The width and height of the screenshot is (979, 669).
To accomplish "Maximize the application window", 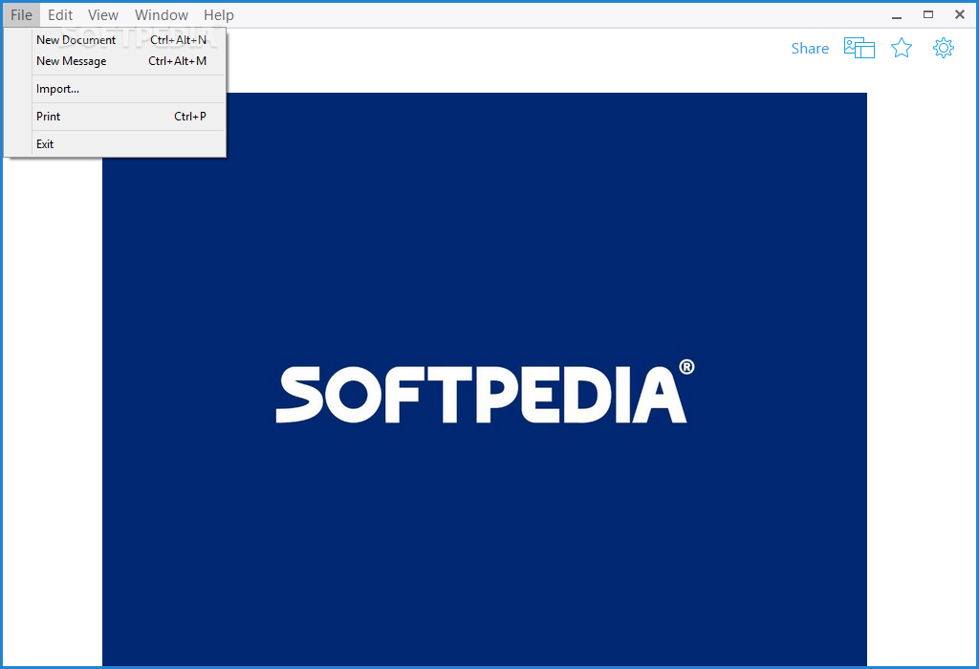I will coord(928,15).
